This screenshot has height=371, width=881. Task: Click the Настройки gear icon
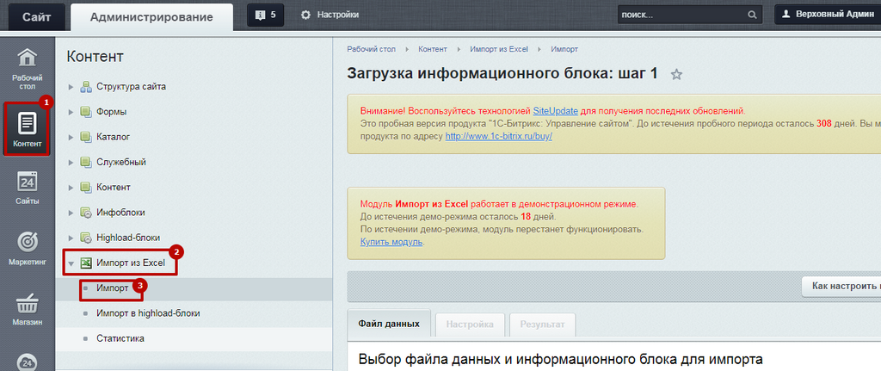click(305, 15)
